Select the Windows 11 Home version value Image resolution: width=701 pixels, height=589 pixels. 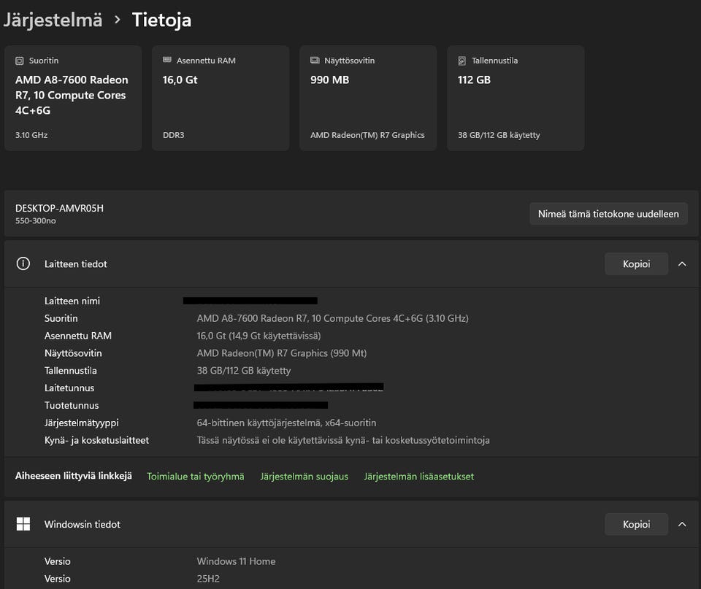(x=236, y=561)
